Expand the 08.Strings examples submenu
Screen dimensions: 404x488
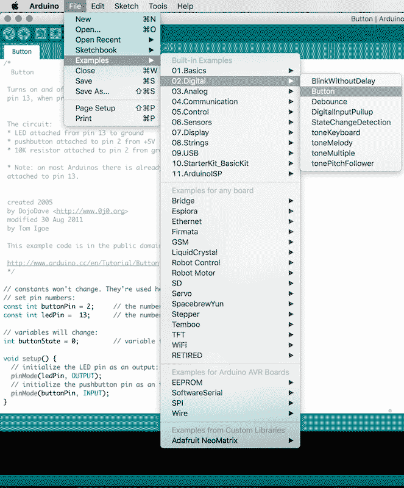click(230, 143)
